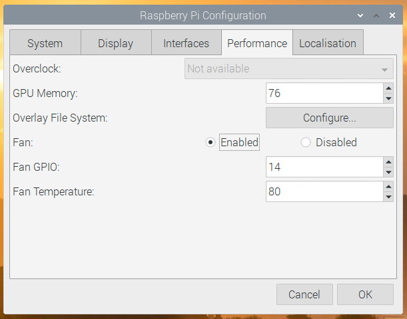407x319 pixels.
Task: Select the Enabled fan radio button
Action: (210, 142)
